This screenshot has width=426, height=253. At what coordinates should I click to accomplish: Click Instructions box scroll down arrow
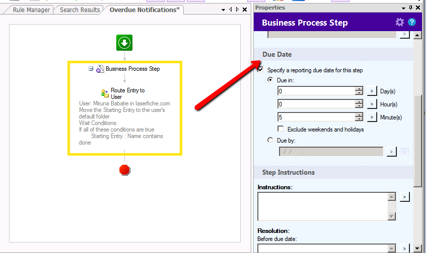pos(391,216)
